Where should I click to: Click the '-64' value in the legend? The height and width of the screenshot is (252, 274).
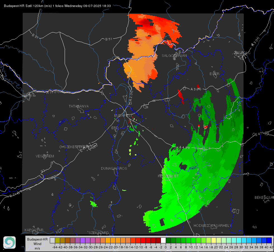[55, 247]
